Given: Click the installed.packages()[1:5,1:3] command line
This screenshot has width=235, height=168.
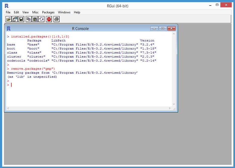Looking at the screenshot, I should pos(40,36).
